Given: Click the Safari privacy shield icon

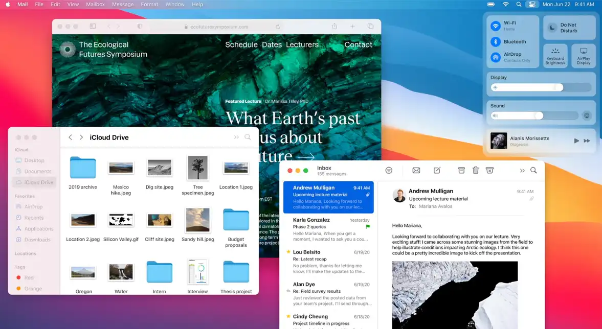Looking at the screenshot, I should tap(140, 26).
